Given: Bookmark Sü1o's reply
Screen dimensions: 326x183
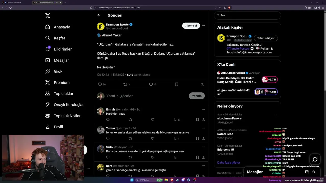Looking at the screenshot, I should click(x=197, y=157).
